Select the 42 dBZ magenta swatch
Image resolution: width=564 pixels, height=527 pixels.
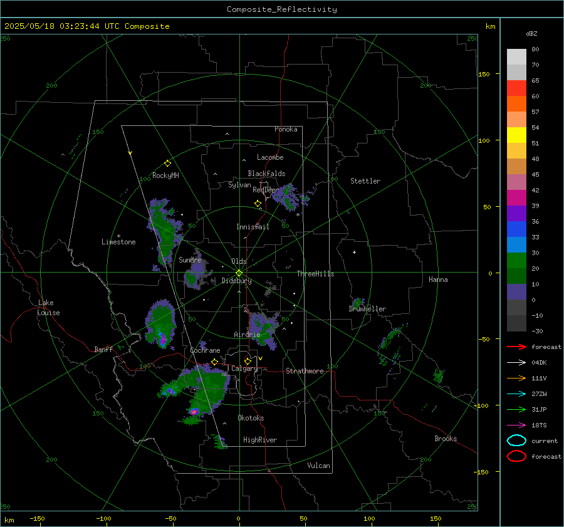pos(516,198)
